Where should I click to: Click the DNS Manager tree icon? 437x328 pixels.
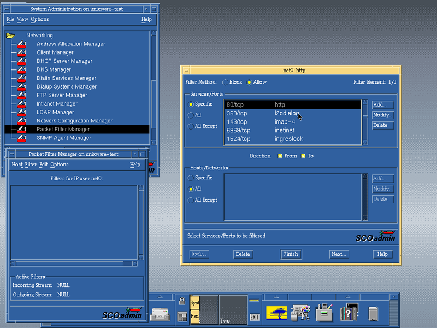[21, 70]
